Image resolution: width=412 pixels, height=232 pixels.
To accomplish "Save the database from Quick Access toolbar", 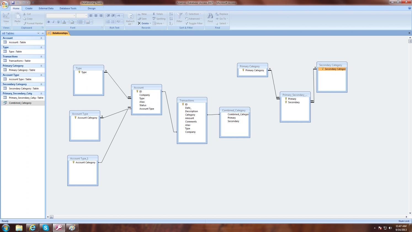I will point(13,3).
